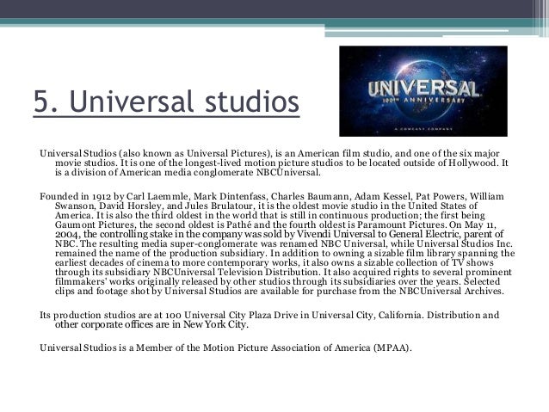Screen dimensions: 549x412
Task: Click the line starting "Swanson, David Horsley, and Jules Brulatour"
Action: tap(266, 206)
